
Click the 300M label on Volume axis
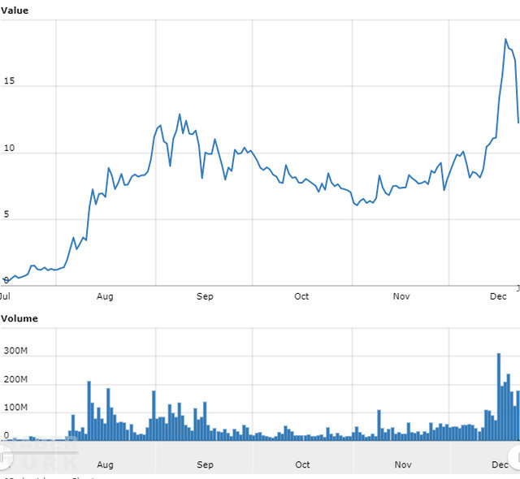pos(15,352)
